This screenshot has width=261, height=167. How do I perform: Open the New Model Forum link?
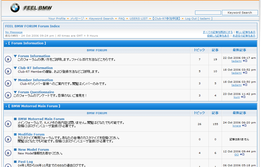tap(33, 149)
